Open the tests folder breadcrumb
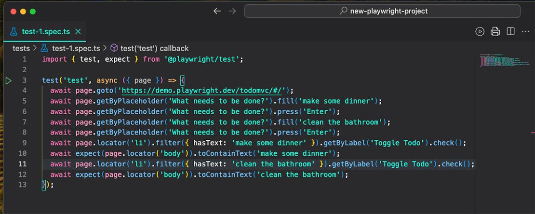535x214 pixels. pos(21,48)
